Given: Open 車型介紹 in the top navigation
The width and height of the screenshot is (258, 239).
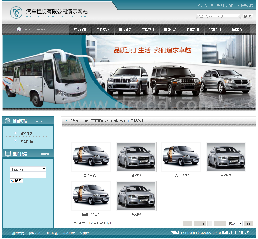Looking at the screenshot, I should [170, 30].
